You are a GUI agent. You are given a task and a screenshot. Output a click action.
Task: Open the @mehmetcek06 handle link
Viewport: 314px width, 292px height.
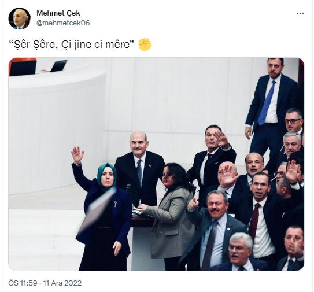63,23
